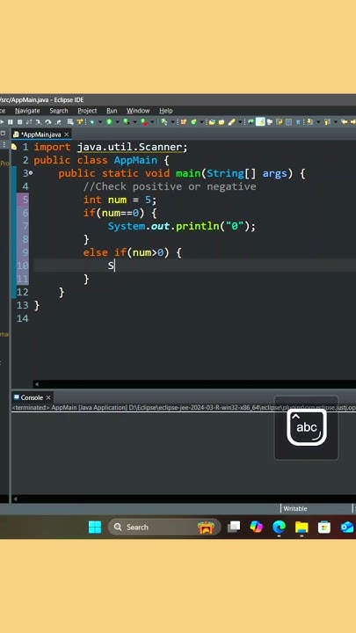Open the Windows Start menu
Viewport: 356px width, 633px height.
pos(95,527)
